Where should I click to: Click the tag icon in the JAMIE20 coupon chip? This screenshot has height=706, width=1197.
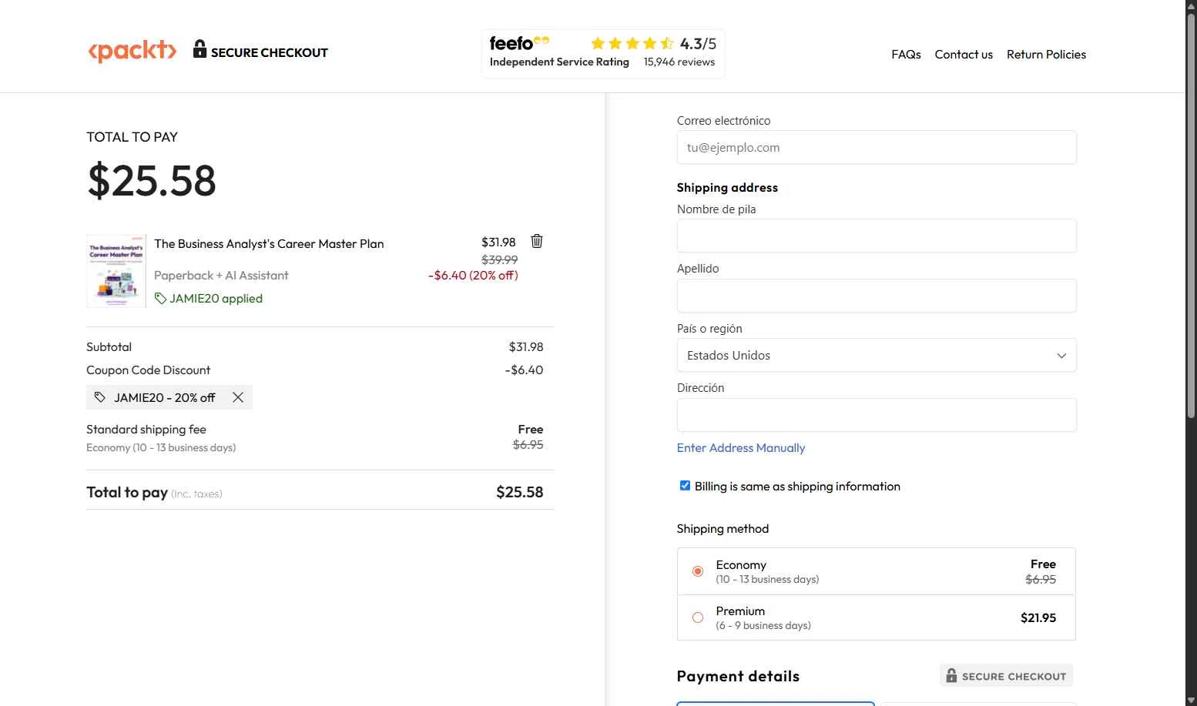tap(100, 397)
